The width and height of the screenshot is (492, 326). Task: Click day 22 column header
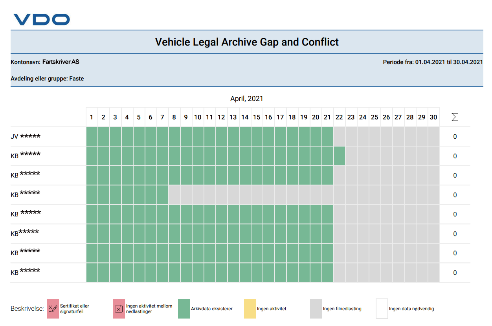(x=339, y=117)
